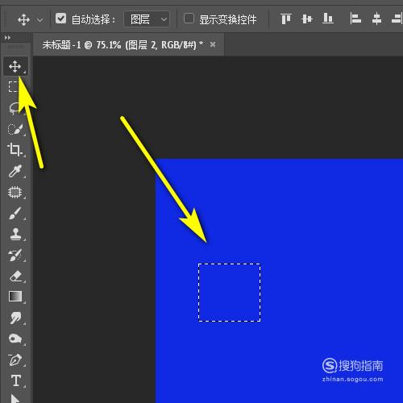Select the Horizontal Type tool
Viewport: 403px width, 403px height.
pos(16,380)
